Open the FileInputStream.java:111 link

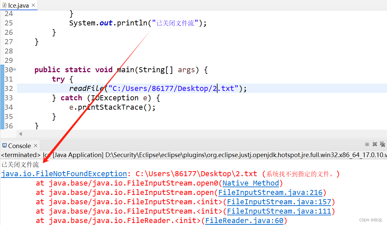(x=279, y=211)
